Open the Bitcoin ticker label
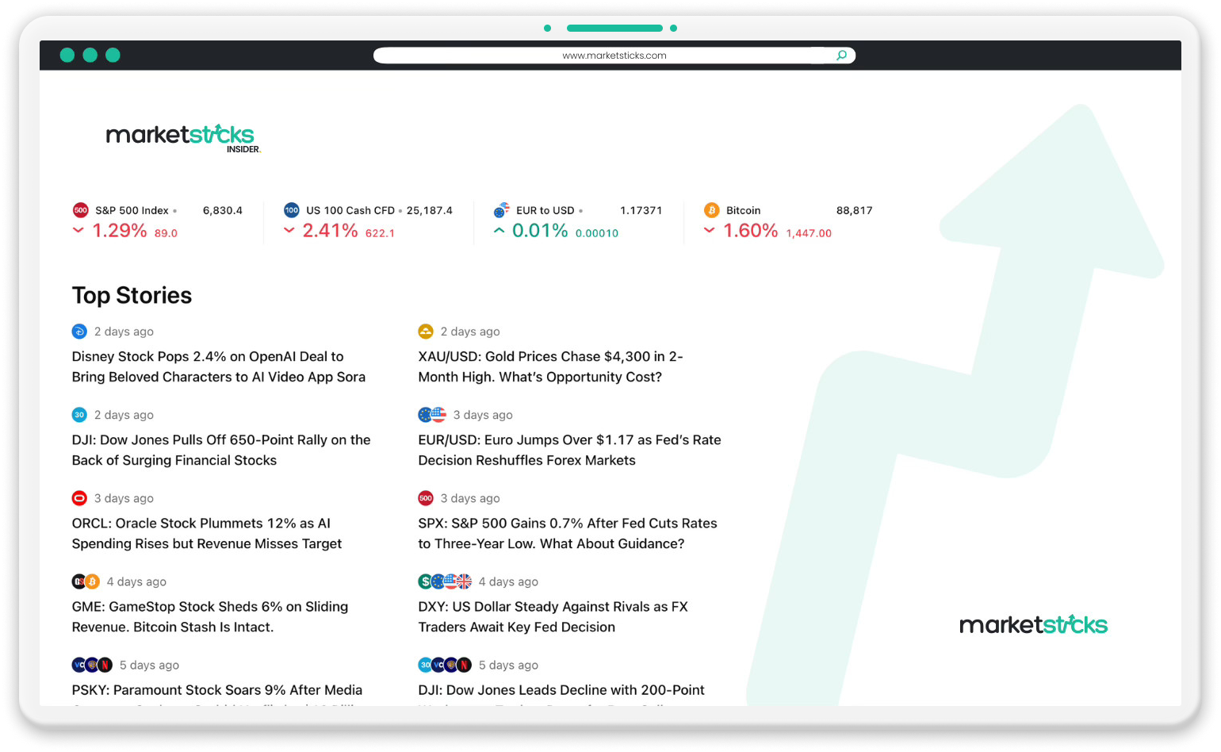This screenshot has height=752, width=1221. point(744,210)
